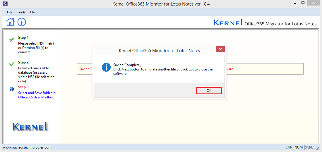
Task: Click the dialog title bar text
Action: [159, 50]
